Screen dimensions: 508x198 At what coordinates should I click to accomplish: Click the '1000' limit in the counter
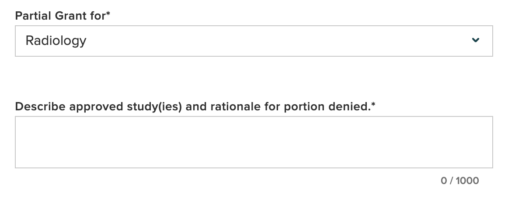tap(467, 181)
